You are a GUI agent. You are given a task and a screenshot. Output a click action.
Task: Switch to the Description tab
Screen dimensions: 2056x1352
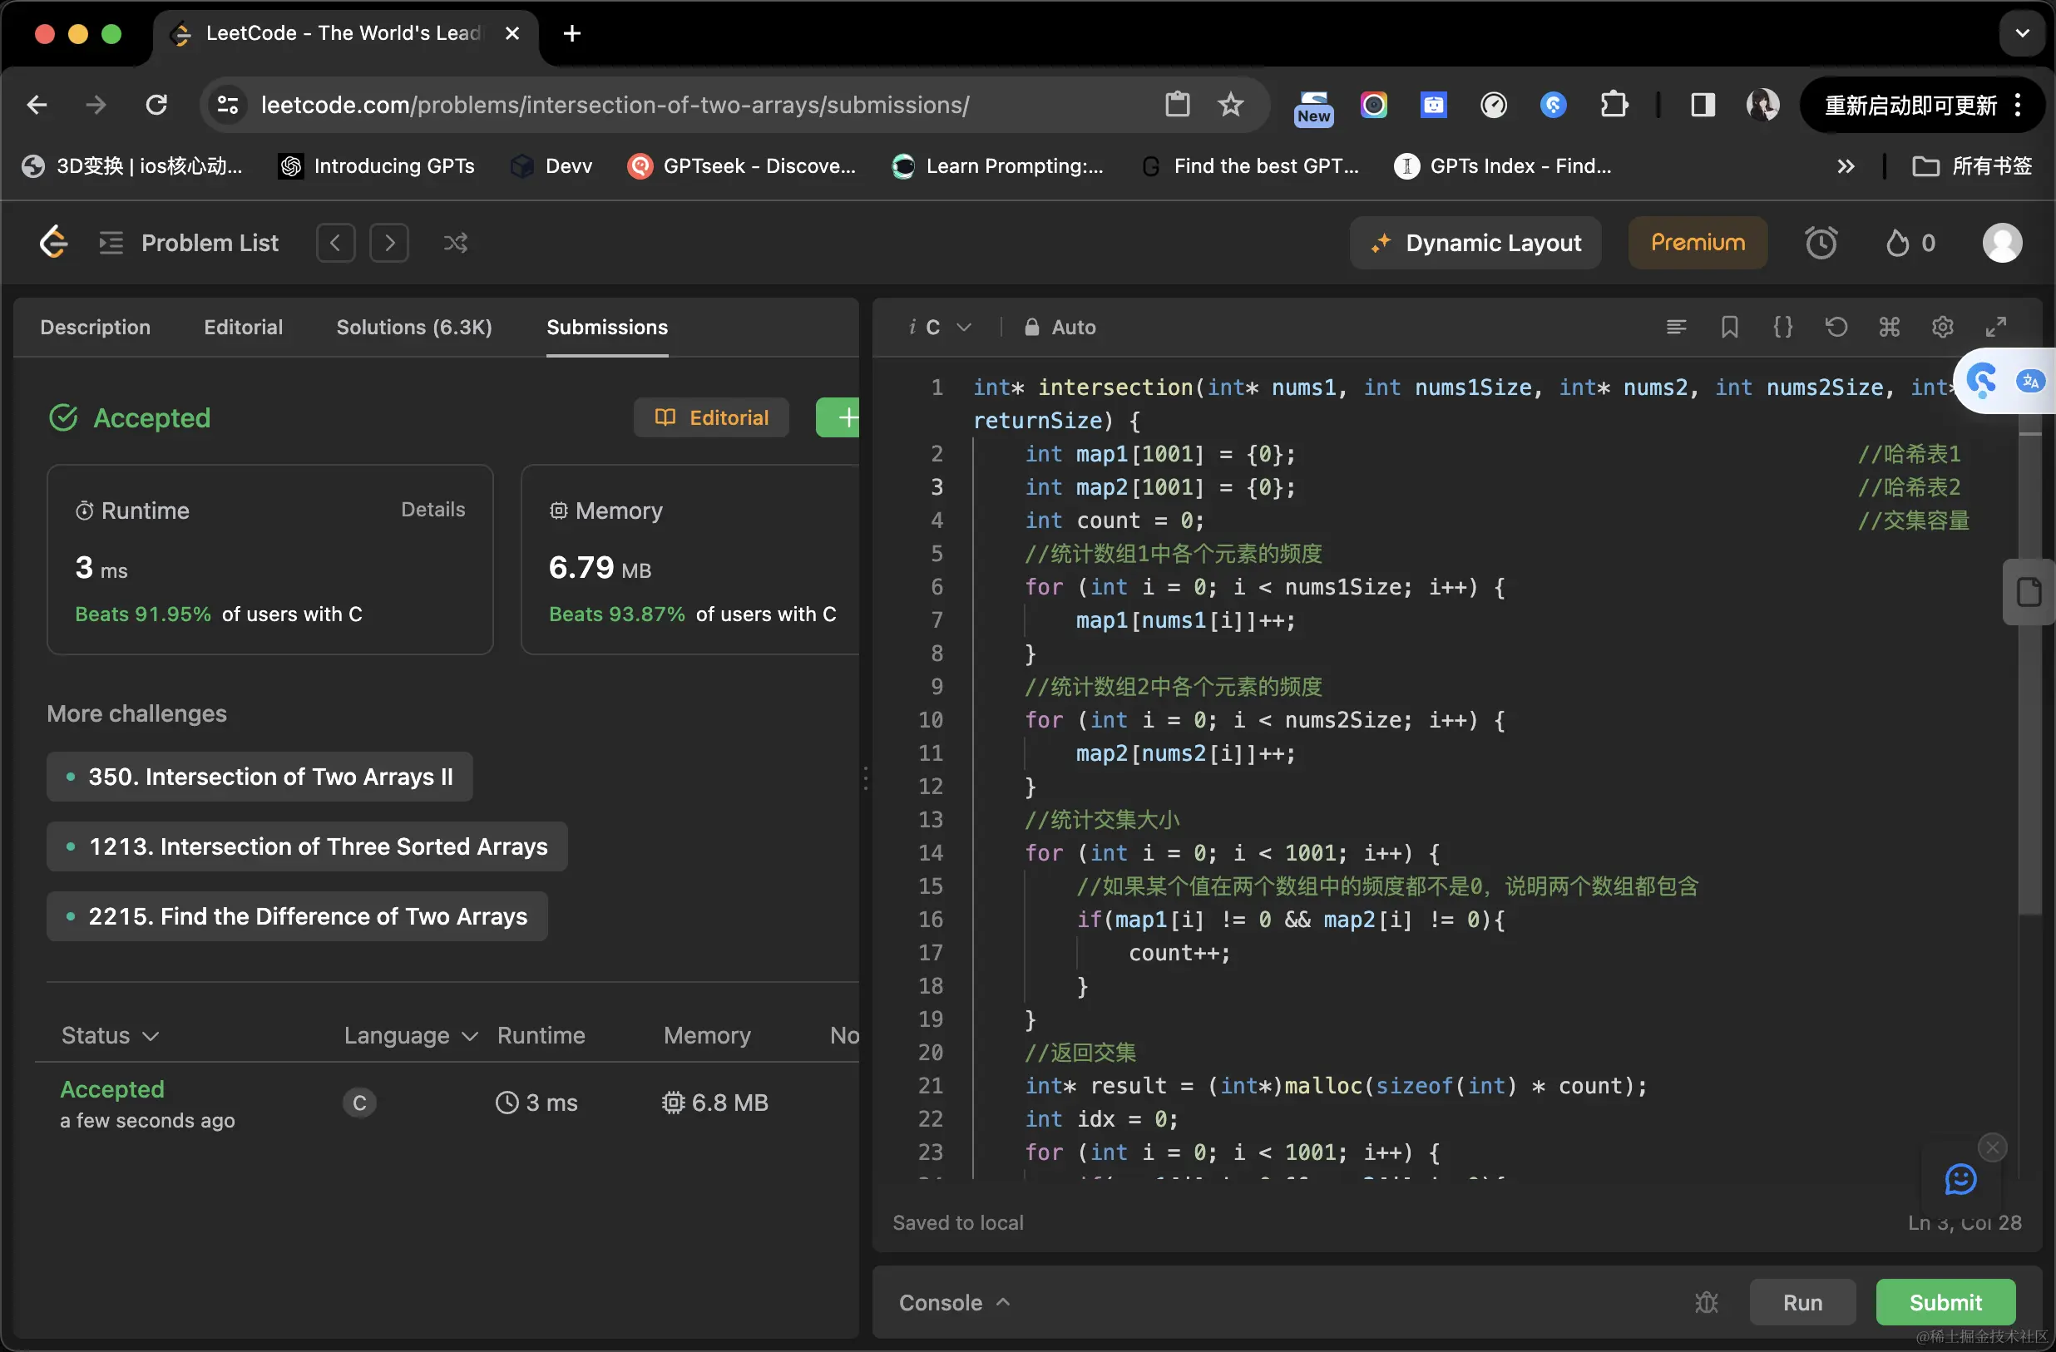coord(95,327)
